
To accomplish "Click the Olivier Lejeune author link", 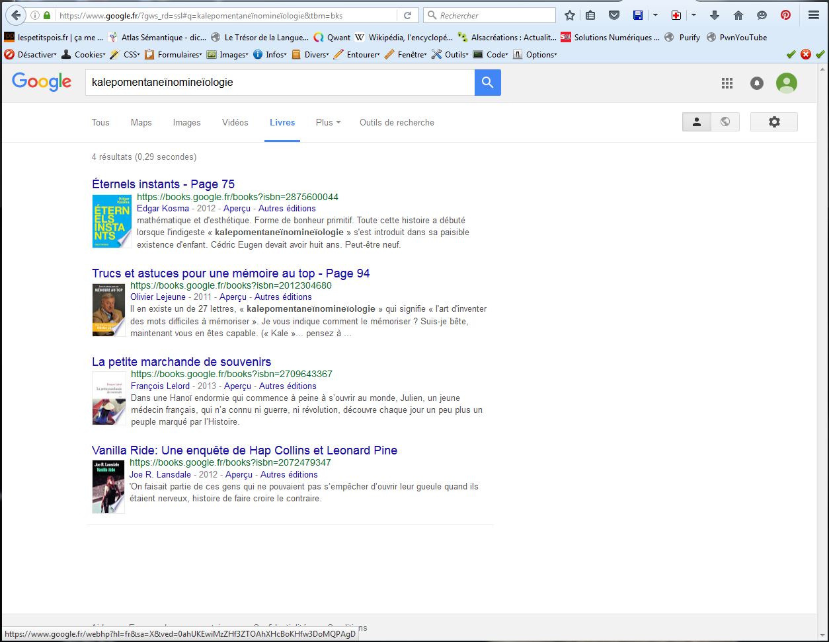I will 157,297.
